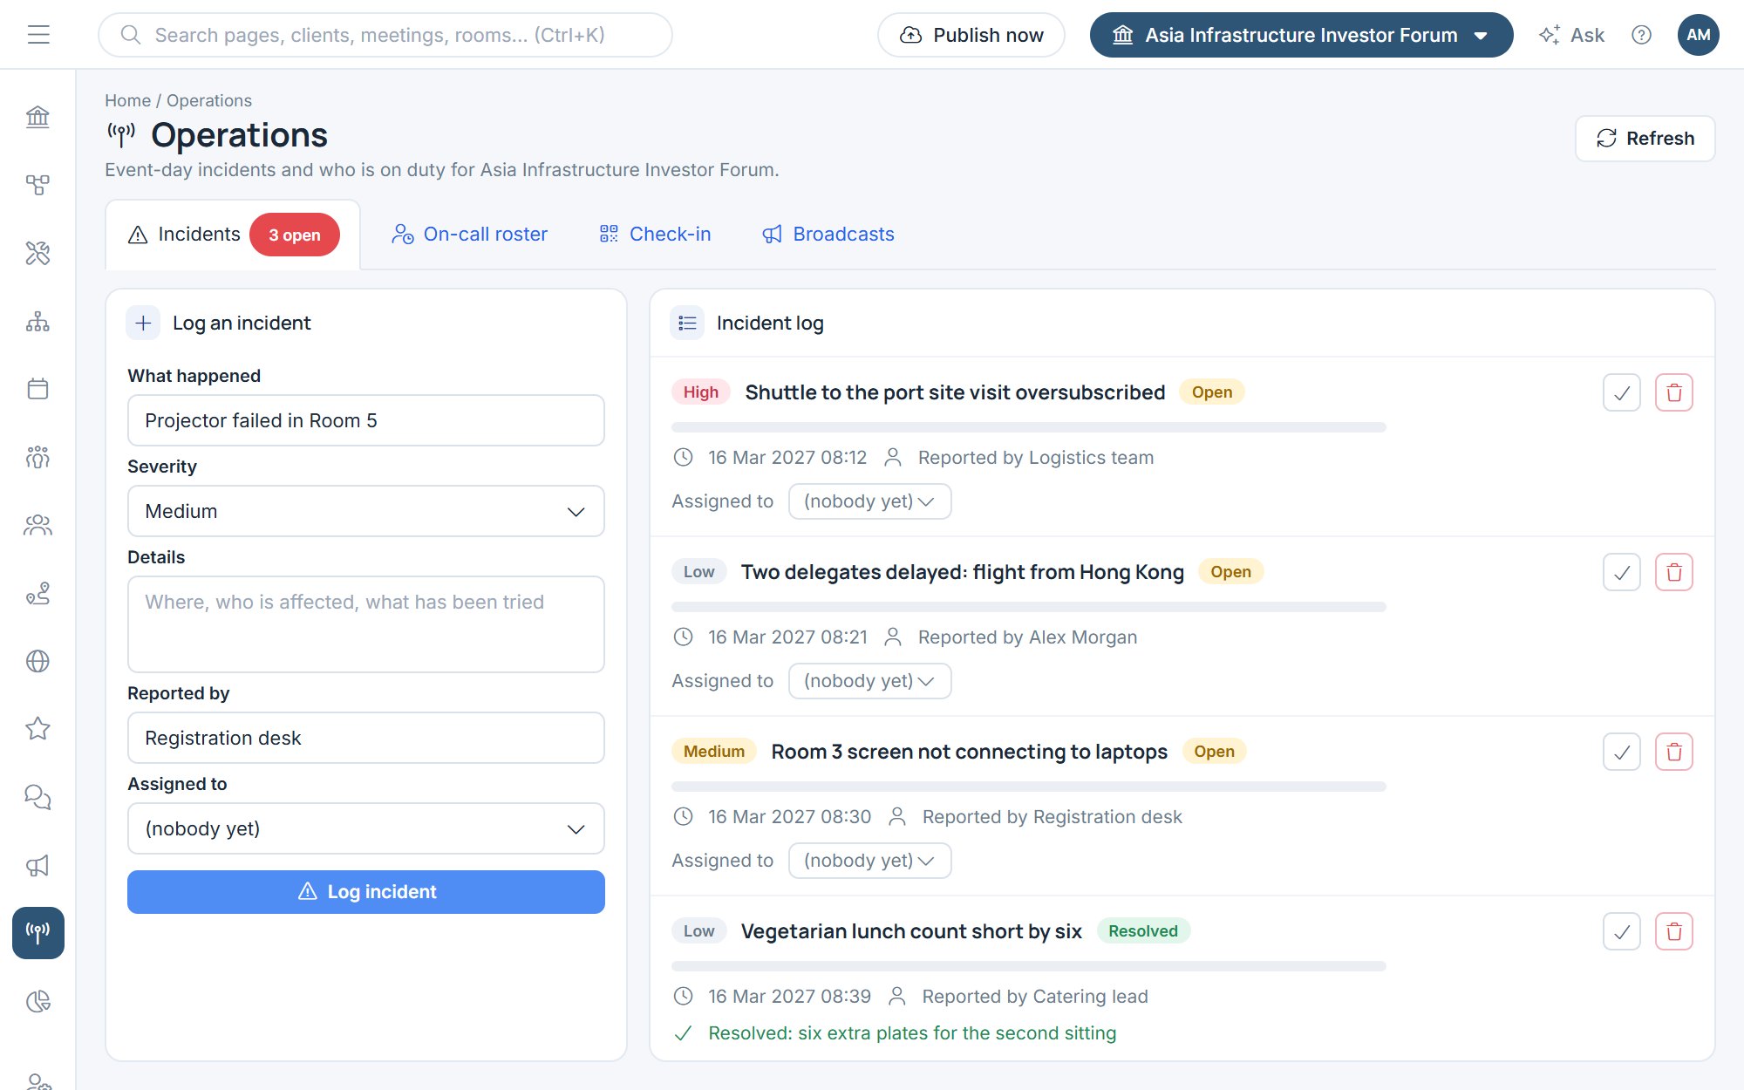Viewport: 1744px width, 1090px height.
Task: Open the Asia Infrastructure Investor Forum selector
Action: click(1301, 35)
